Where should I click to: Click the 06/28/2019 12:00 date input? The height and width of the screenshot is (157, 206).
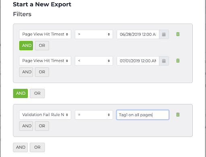(x=138, y=35)
